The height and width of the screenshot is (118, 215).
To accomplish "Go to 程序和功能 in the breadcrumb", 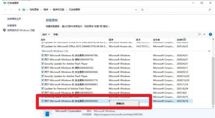I will [x=58, y=10].
